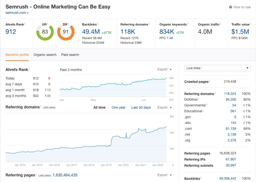Switch to the Backlink profile tab

tap(17, 55)
